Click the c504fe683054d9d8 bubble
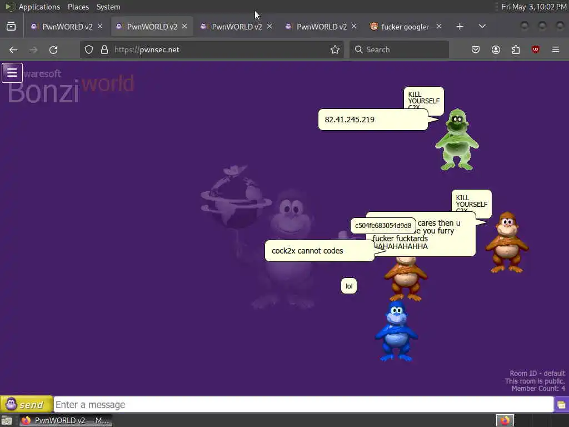569x427 pixels. coord(383,226)
